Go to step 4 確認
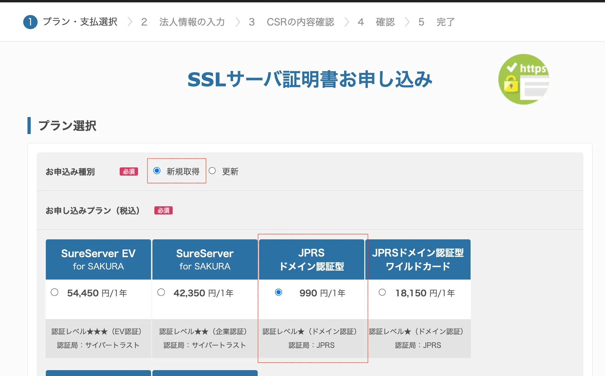 385,22
